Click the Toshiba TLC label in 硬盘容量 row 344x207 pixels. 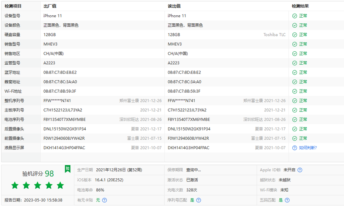coord(274,35)
